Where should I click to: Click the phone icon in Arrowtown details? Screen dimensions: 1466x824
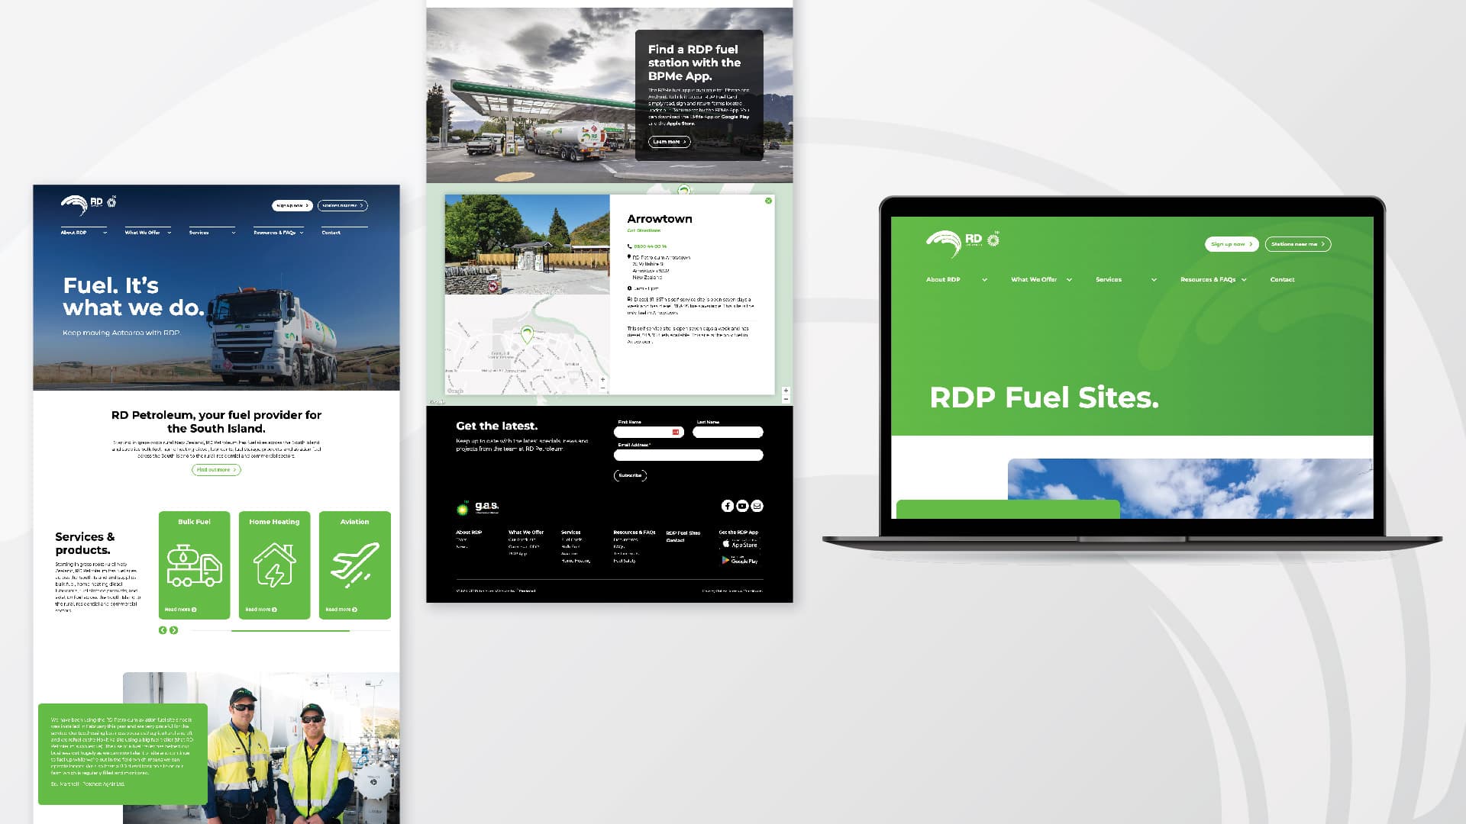click(629, 246)
